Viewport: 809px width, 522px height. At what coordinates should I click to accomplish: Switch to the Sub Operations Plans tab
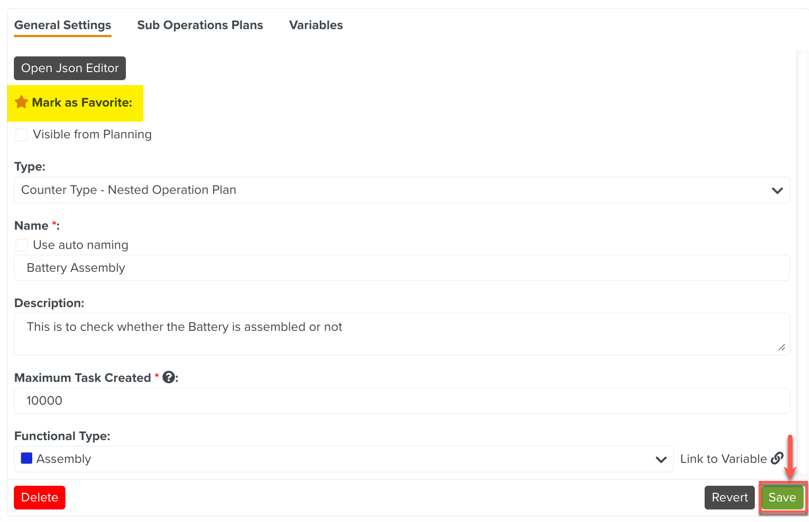click(x=200, y=25)
